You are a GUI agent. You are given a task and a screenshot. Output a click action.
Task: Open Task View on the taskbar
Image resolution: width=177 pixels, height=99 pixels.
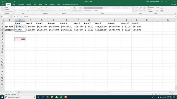38,97
